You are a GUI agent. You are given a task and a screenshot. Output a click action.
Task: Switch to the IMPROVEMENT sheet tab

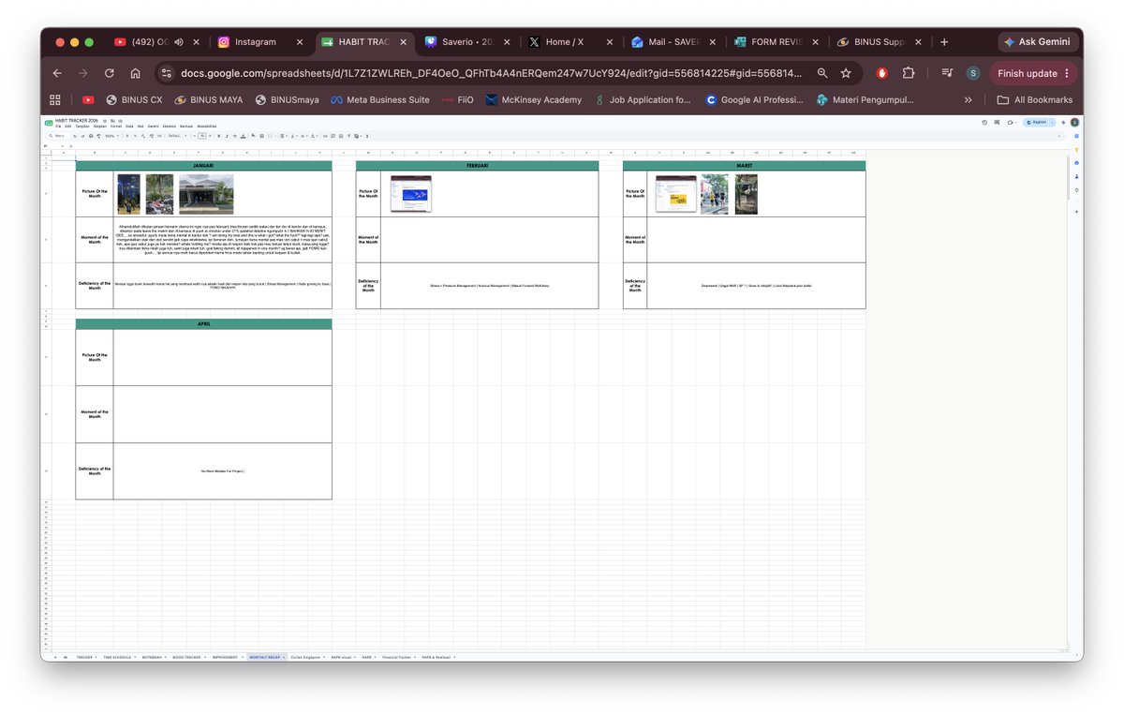click(x=226, y=657)
